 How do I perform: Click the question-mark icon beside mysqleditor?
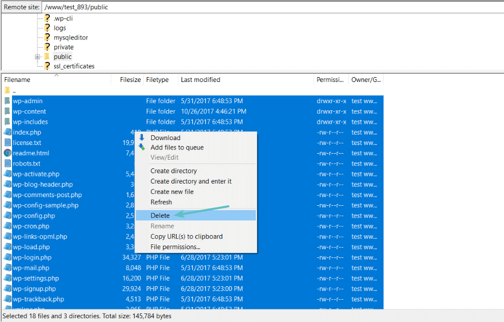point(47,37)
